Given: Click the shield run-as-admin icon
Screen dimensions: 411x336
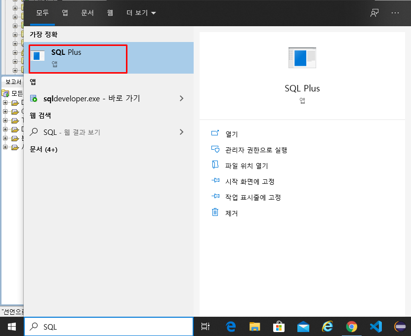Looking at the screenshot, I should 215,149.
